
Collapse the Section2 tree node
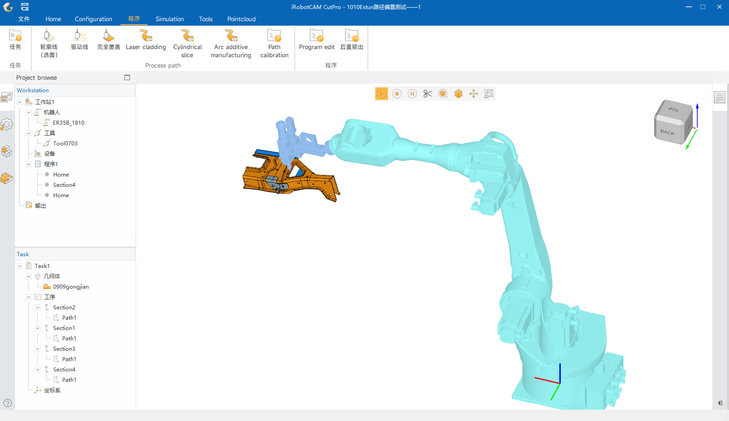tap(38, 308)
